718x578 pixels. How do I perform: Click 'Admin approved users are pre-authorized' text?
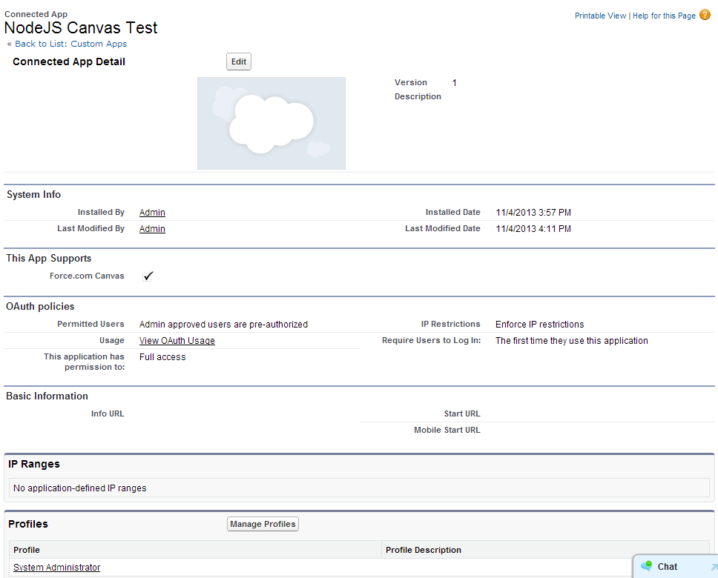(223, 325)
